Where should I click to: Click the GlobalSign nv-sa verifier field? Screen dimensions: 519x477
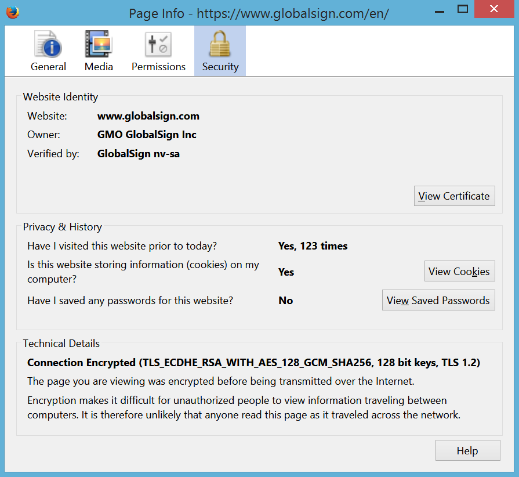click(138, 154)
